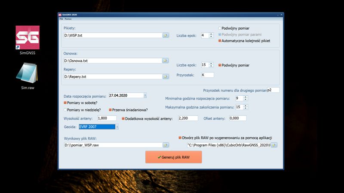Click the RawGNSS_2020 application path field
Screen dimensions: 344x193
[x=229, y=145]
